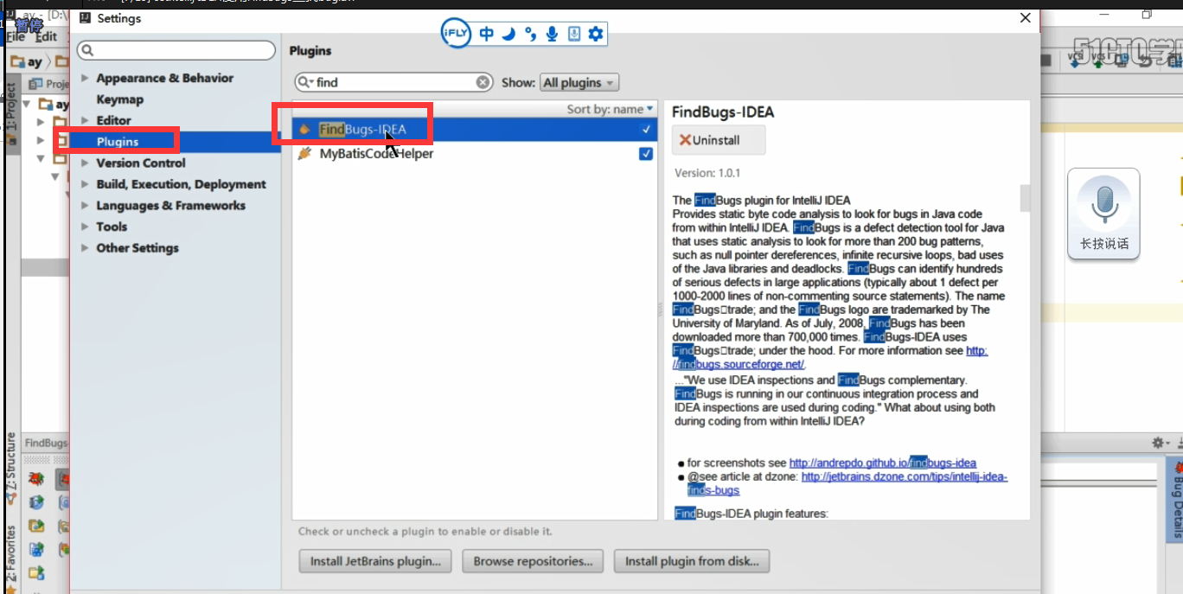The width and height of the screenshot is (1183, 594).
Task: Open search history magnifier in plugin search
Action: 305,82
